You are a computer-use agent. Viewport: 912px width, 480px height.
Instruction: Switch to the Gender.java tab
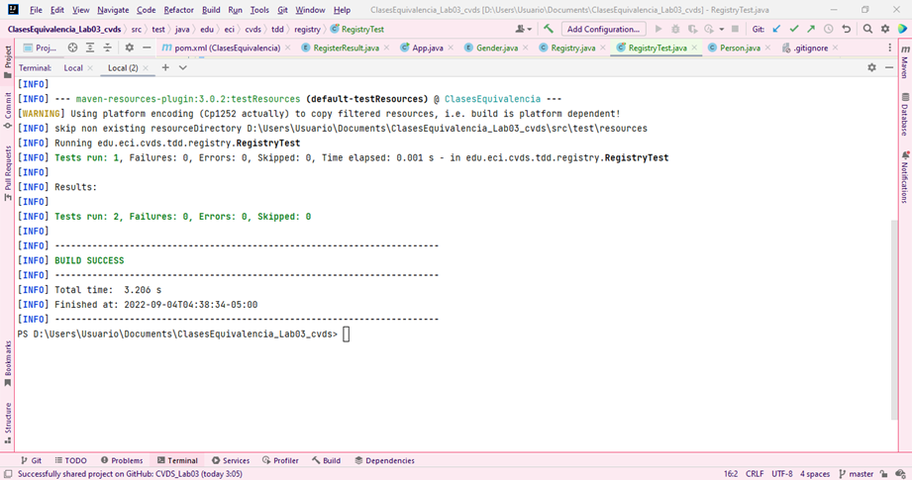tap(496, 48)
